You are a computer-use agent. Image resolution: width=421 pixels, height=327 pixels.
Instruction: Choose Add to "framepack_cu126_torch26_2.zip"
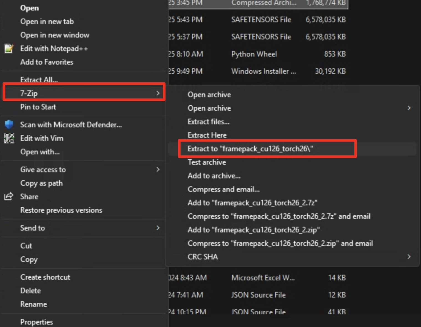coord(253,230)
